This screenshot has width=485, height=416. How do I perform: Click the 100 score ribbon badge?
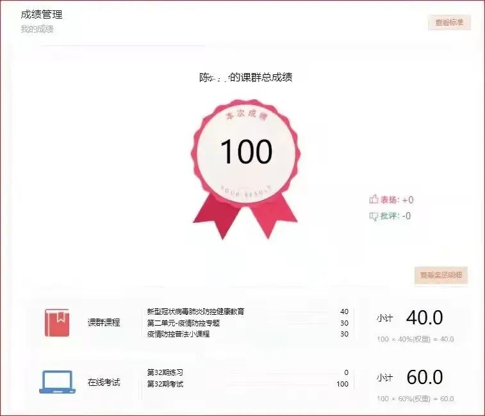coord(246,169)
